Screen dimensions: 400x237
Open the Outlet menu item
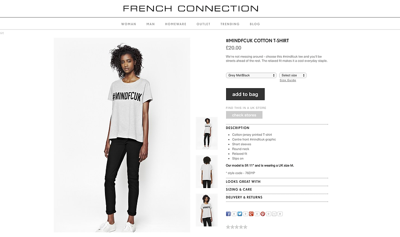click(203, 24)
